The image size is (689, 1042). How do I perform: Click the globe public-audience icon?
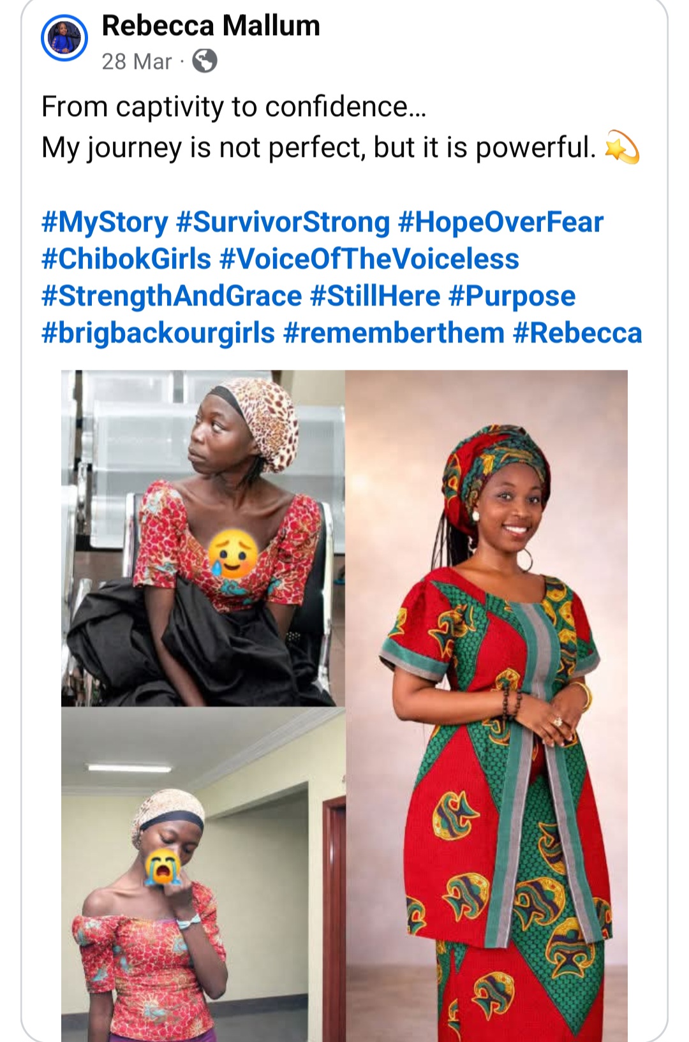coord(205,61)
